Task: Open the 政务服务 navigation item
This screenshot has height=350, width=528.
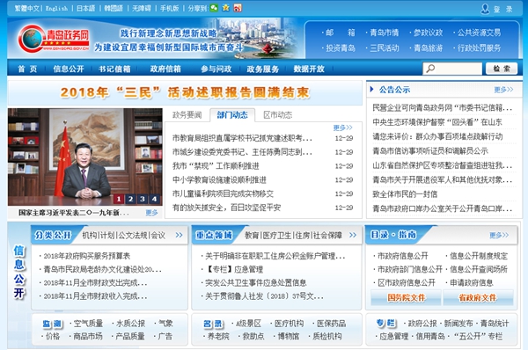Action: pyautogui.click(x=262, y=69)
